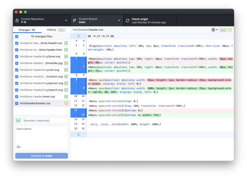
Task: Click the git branch icon beside Current Branch
Action: tap(74, 20)
